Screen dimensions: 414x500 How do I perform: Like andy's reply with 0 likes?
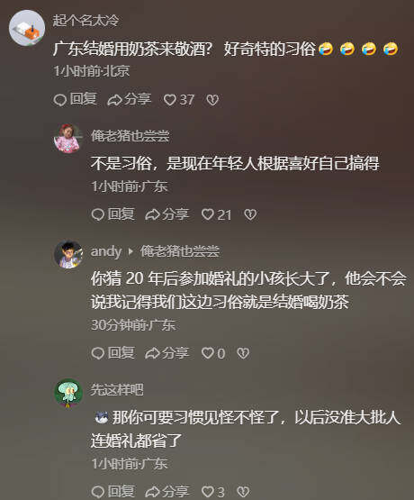[213, 353]
